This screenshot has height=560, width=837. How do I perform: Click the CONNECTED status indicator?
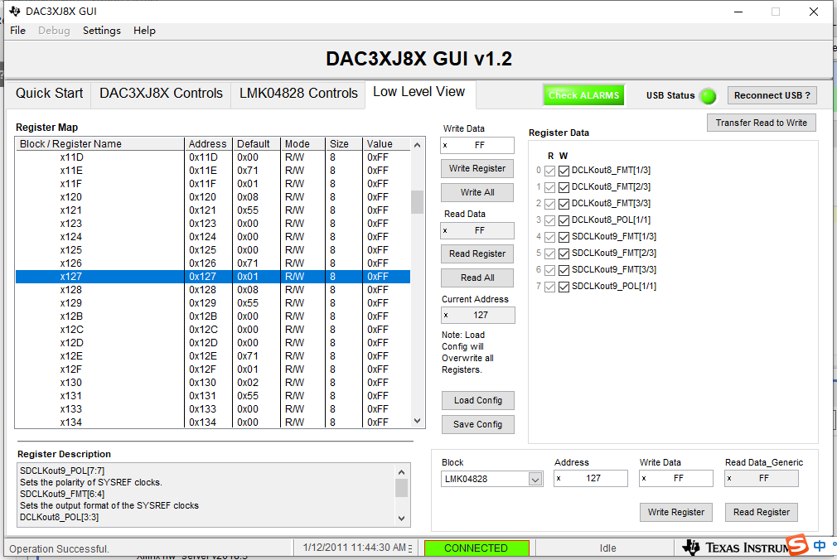coord(477,548)
